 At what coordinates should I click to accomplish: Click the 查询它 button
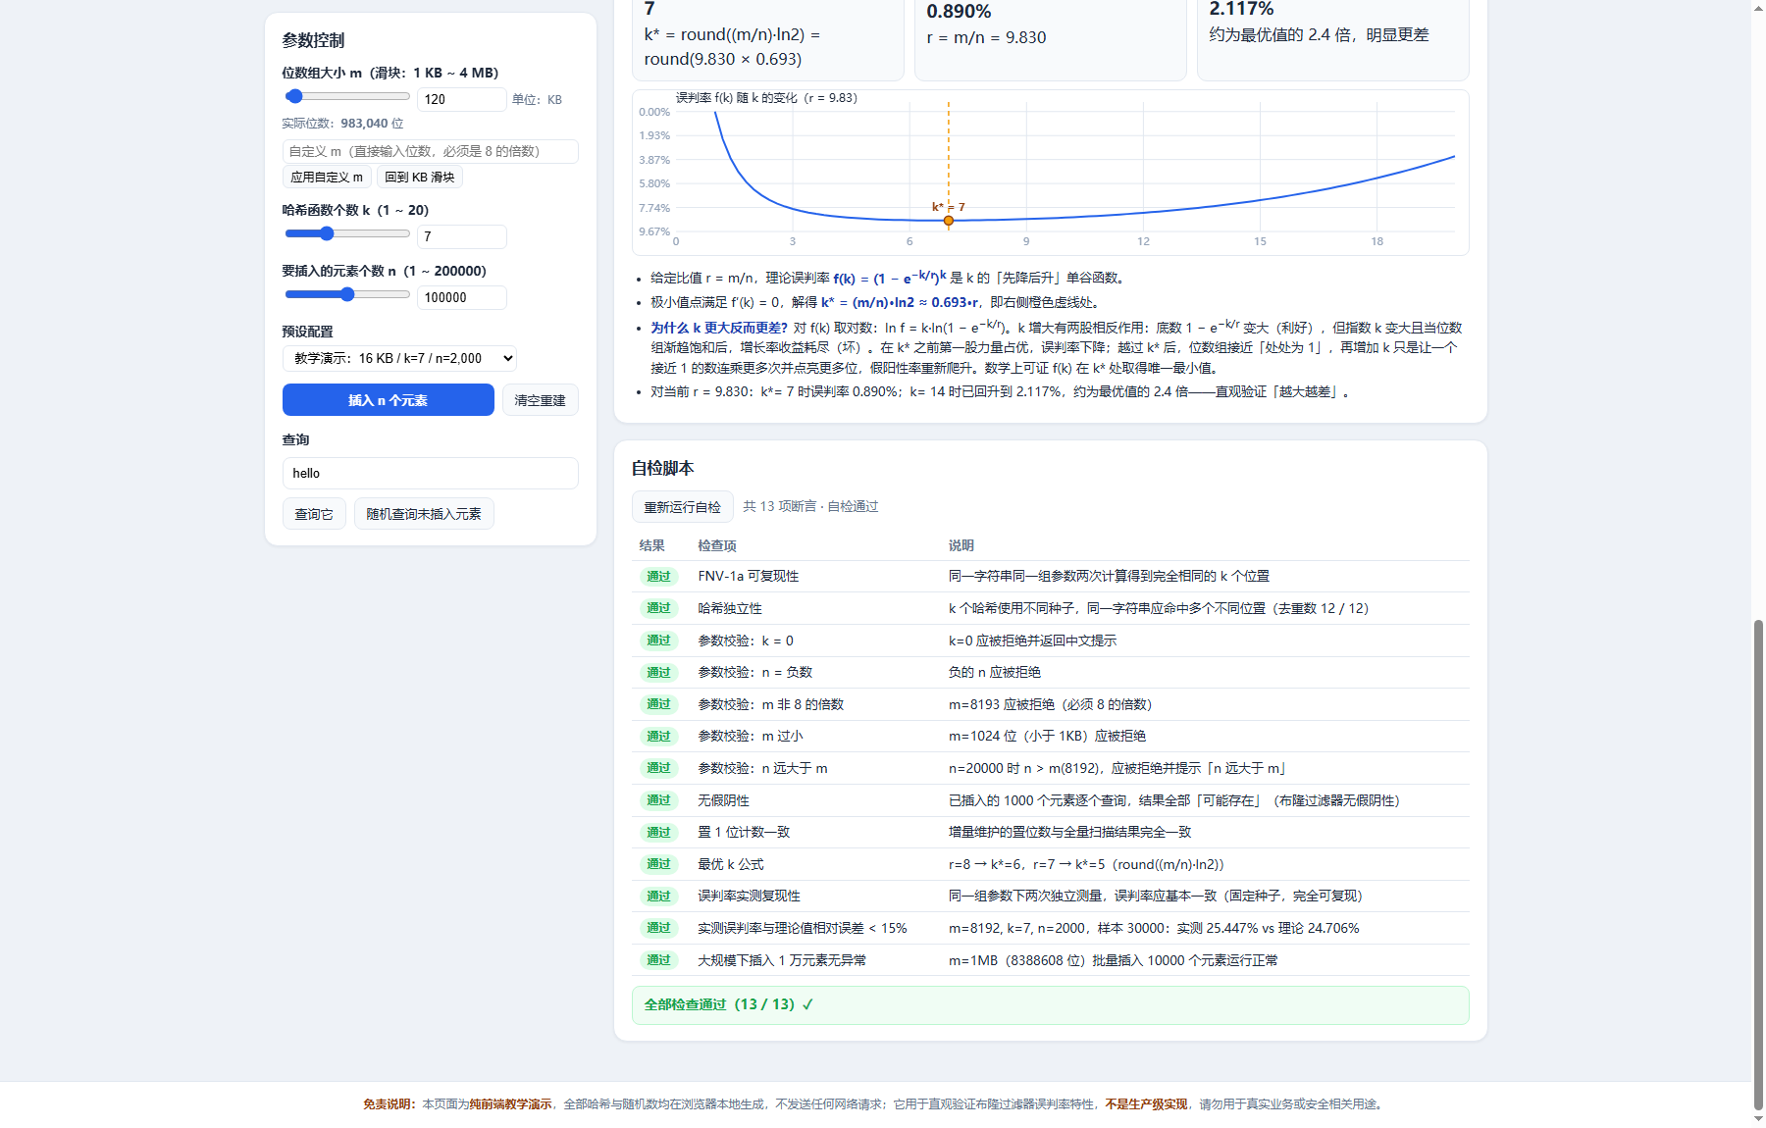point(314,514)
